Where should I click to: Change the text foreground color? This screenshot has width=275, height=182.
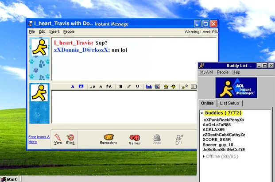point(73,87)
